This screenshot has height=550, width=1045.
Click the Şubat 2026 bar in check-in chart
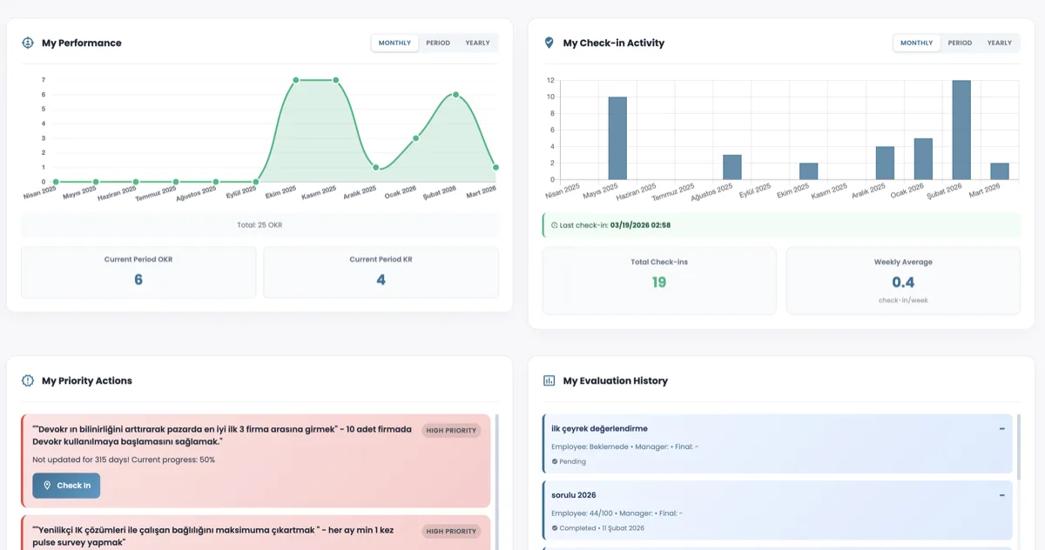point(961,131)
